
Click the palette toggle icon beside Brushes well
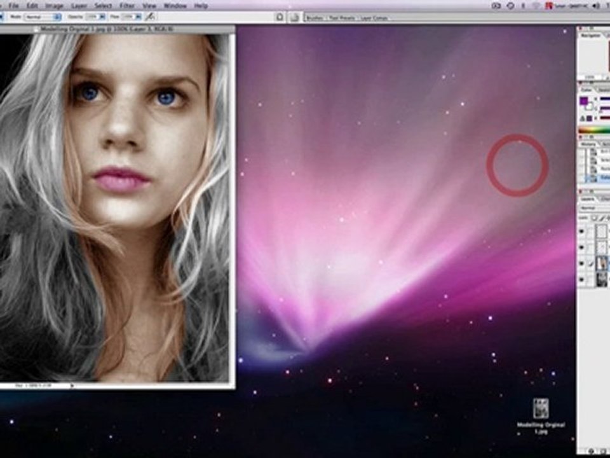[295, 17]
